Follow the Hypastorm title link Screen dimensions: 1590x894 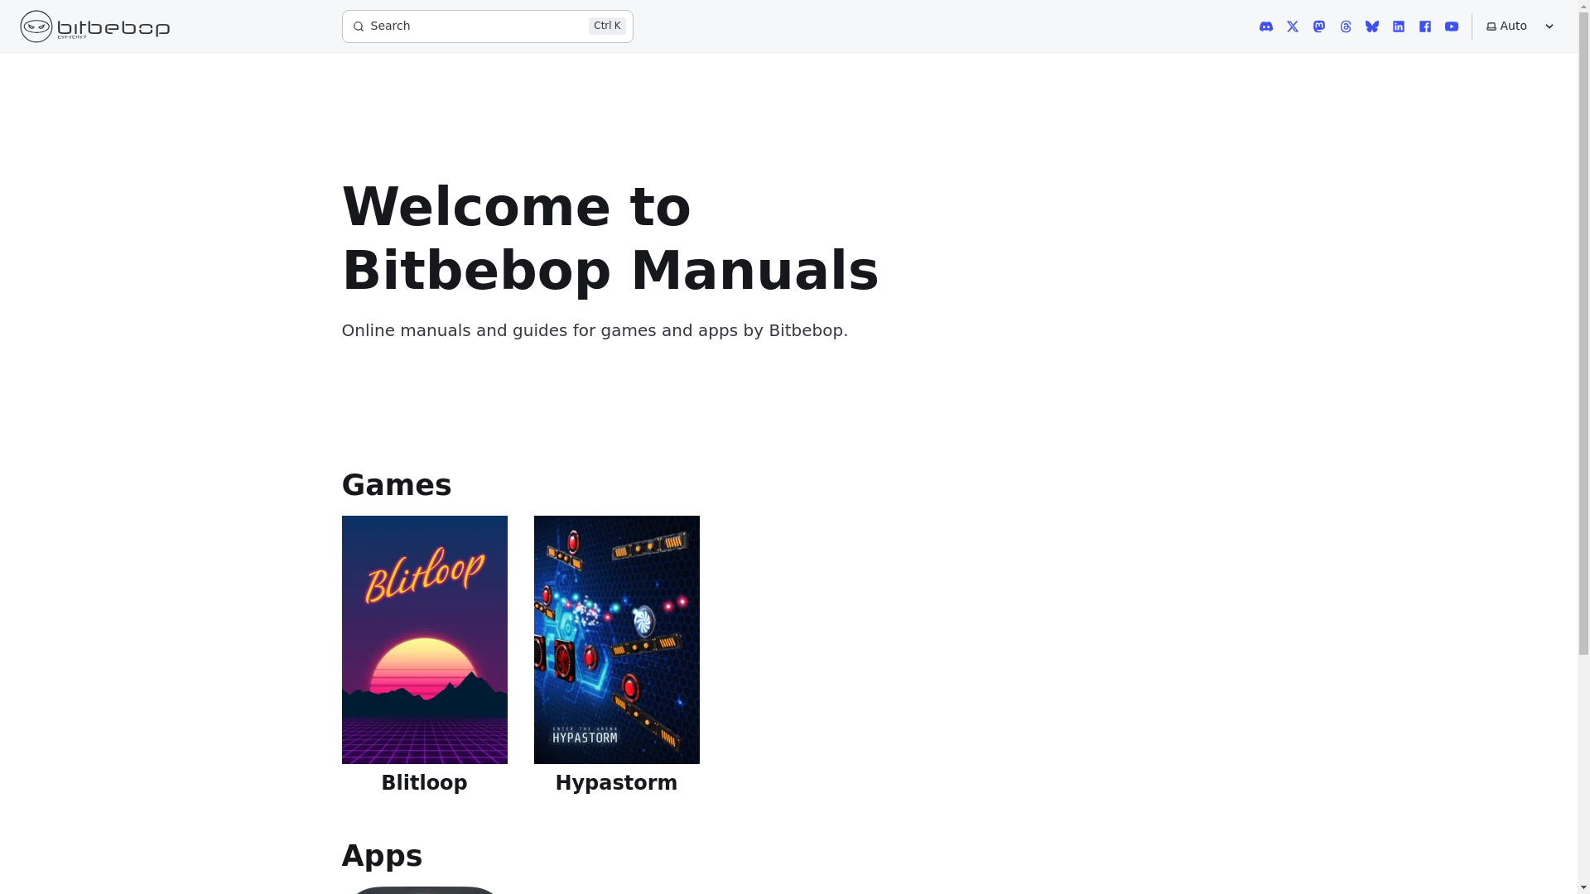[616, 782]
